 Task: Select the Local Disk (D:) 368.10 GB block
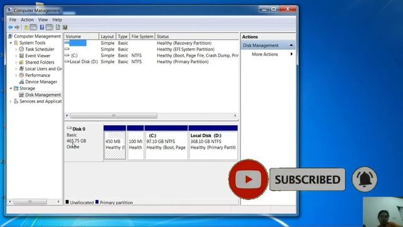coord(213,143)
